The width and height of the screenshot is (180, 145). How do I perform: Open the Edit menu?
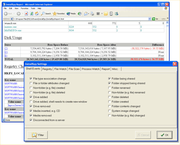tap(11, 8)
